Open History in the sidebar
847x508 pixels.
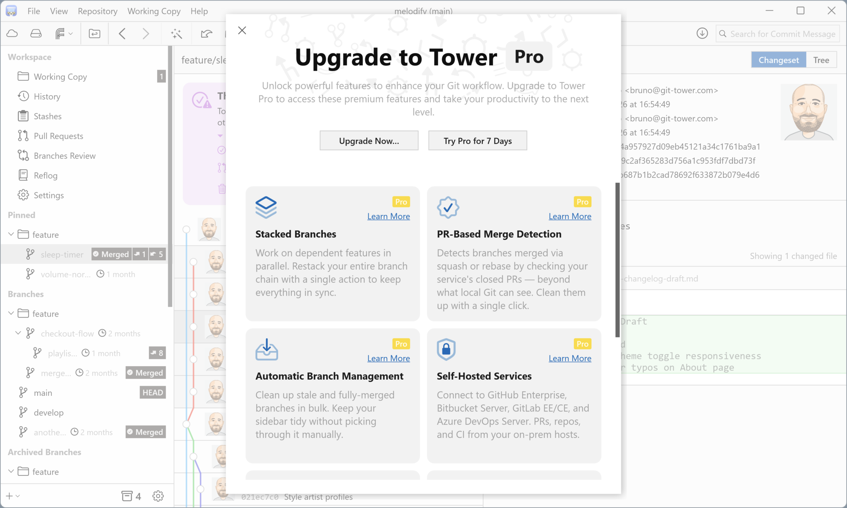(x=85, y=96)
